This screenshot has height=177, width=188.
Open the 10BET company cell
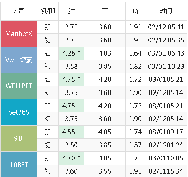(x=19, y=165)
